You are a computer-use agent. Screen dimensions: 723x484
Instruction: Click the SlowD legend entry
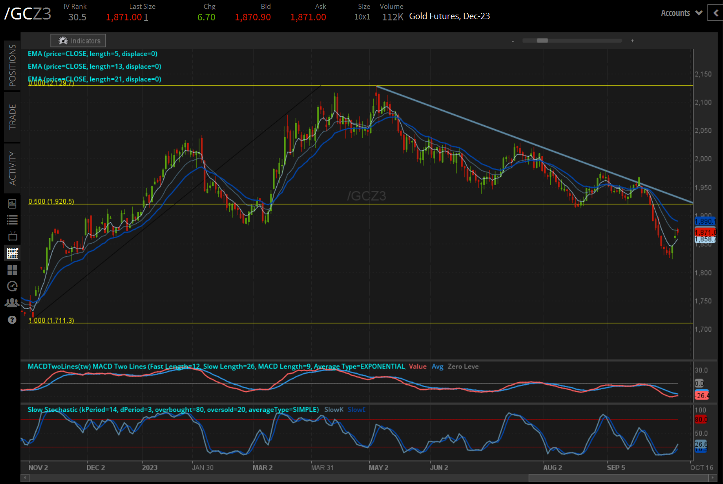tap(356, 410)
